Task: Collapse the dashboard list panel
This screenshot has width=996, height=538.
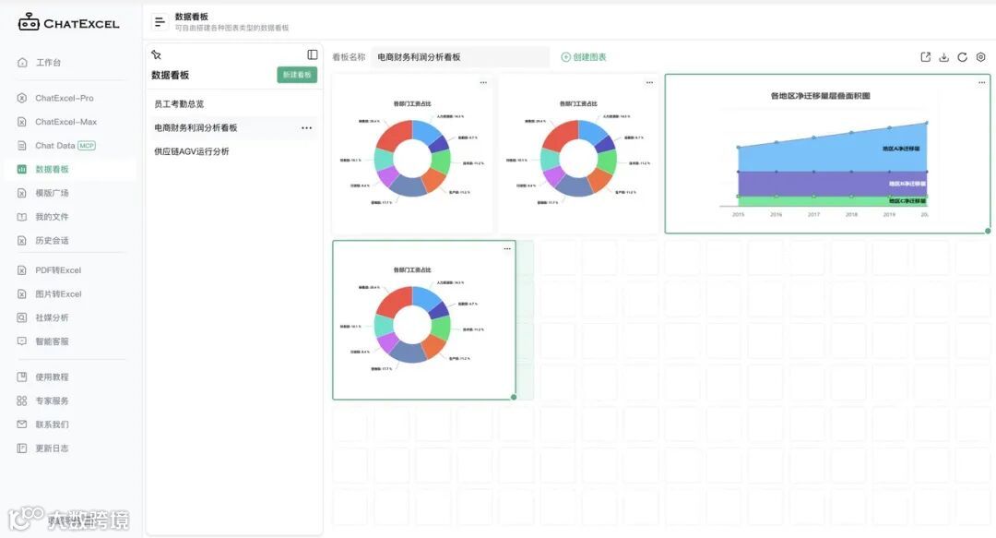Action: tap(313, 54)
